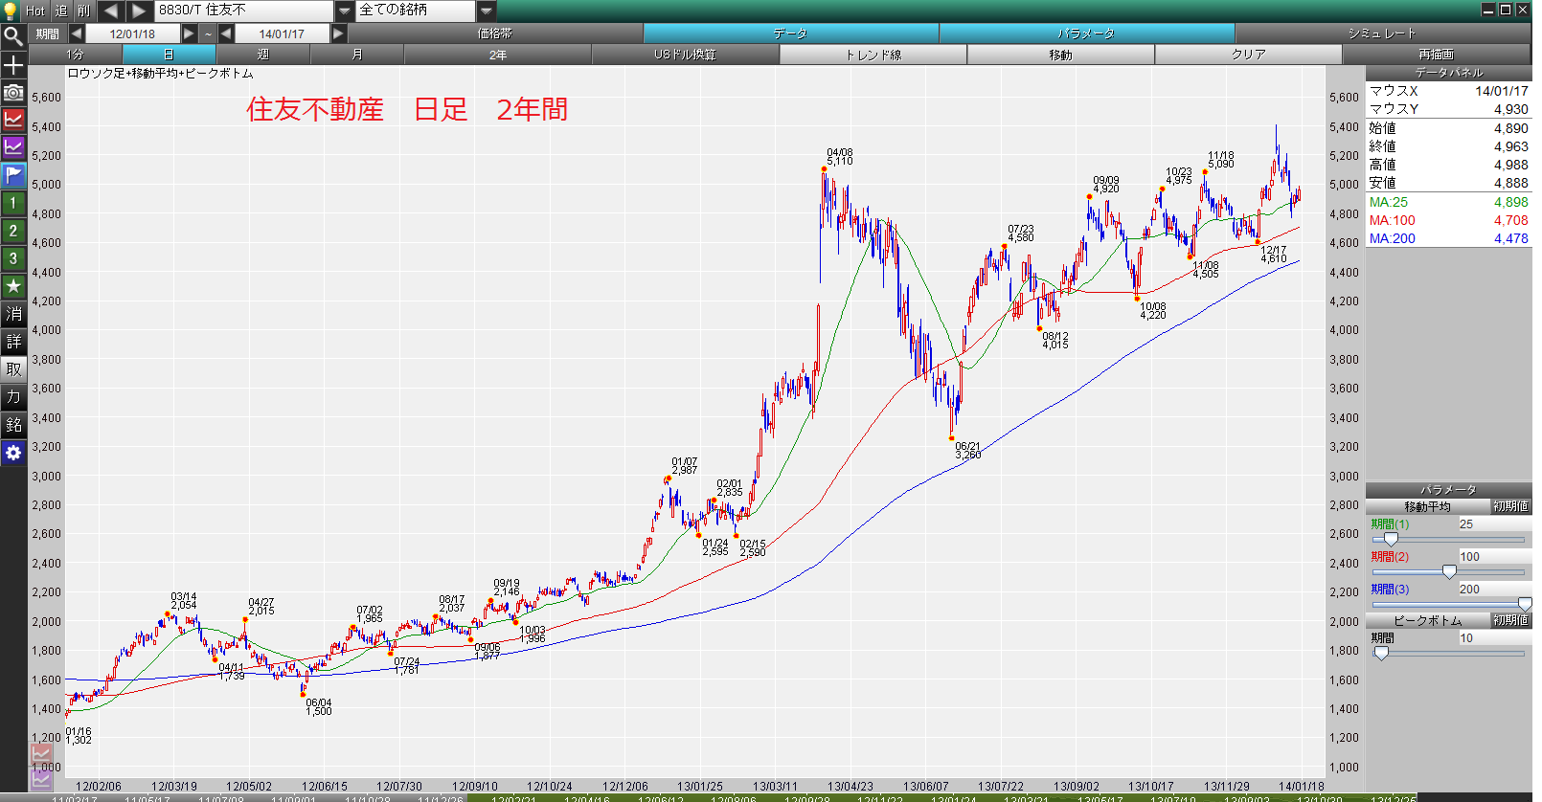Select the 週 weekly timeframe

(x=263, y=55)
